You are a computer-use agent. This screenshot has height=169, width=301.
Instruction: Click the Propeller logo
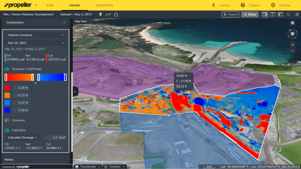click(18, 5)
